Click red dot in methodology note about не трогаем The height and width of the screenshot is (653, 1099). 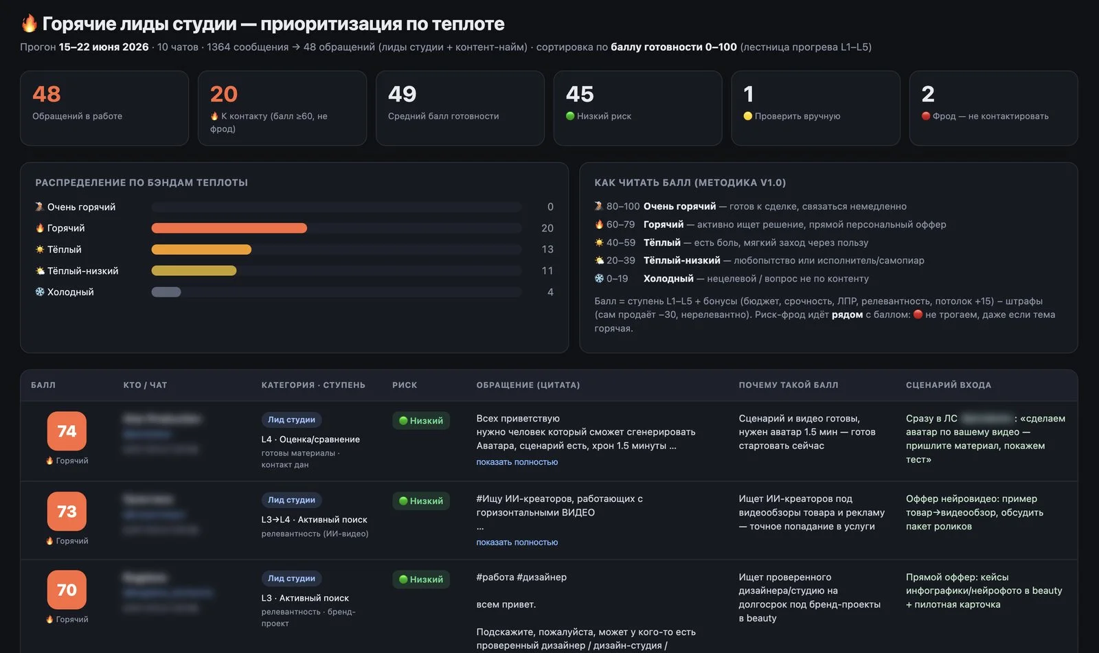[918, 314]
